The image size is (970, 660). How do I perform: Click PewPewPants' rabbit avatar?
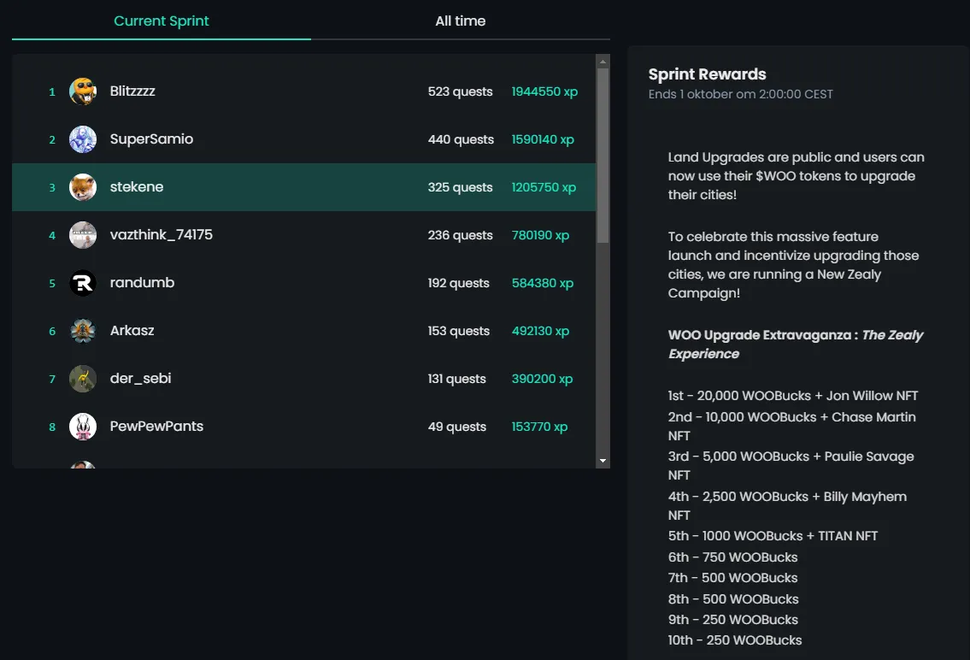point(83,427)
